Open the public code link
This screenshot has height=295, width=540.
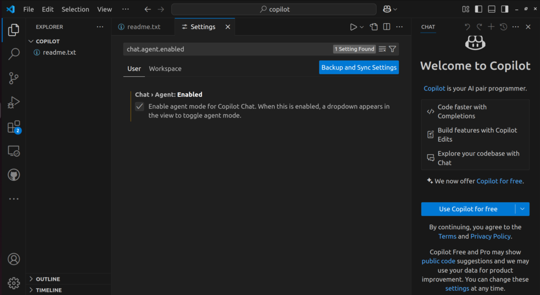(438, 261)
